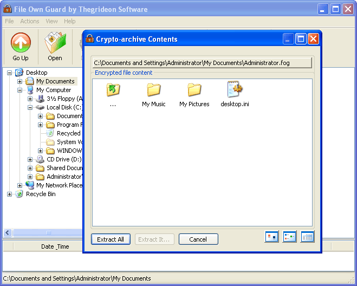Expand the WINDOWS tree node

pyautogui.click(x=40, y=151)
